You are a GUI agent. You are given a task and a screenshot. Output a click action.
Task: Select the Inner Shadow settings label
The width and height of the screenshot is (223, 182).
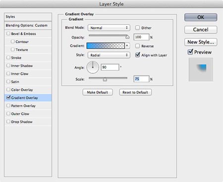tap(22, 65)
